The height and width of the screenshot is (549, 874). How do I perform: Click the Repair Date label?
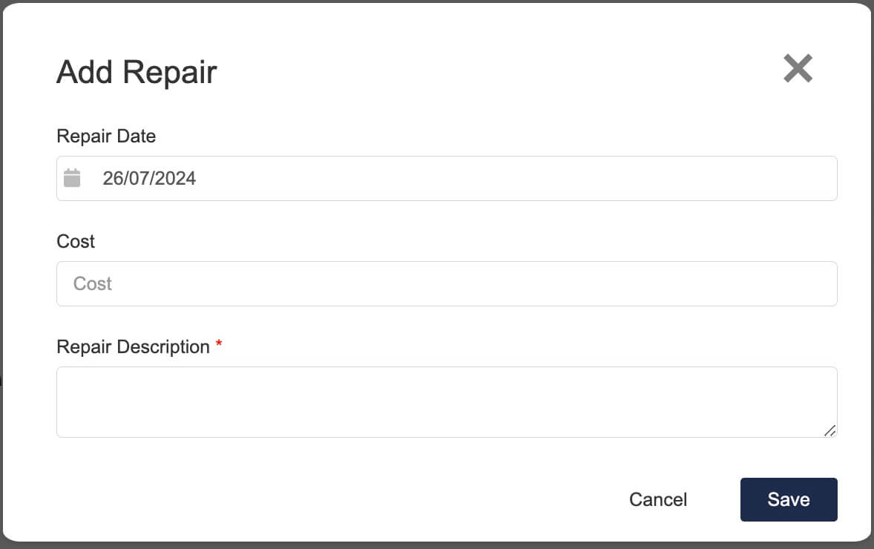(x=106, y=136)
